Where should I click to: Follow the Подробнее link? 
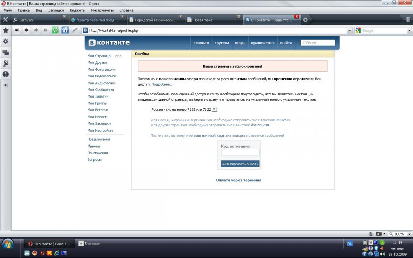(163, 84)
